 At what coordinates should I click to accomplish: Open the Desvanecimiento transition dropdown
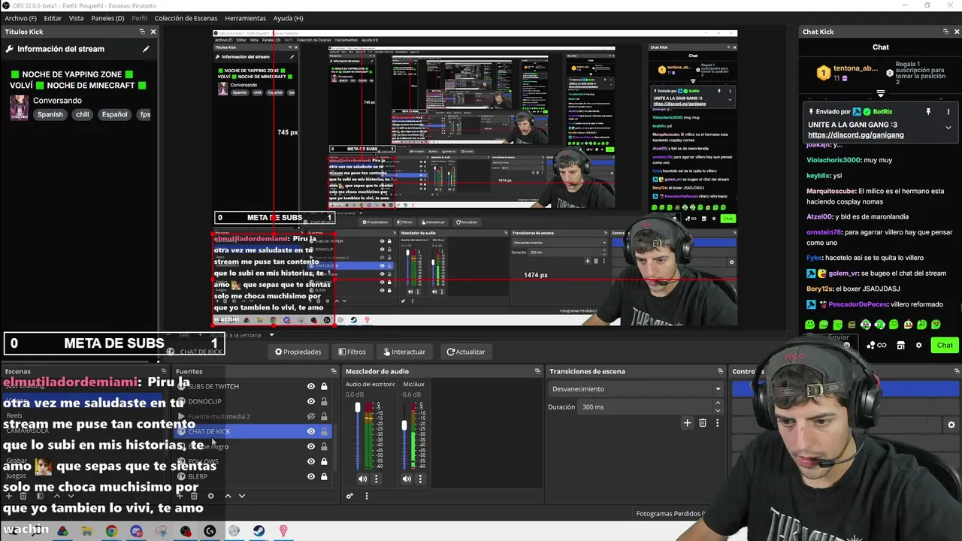pyautogui.click(x=637, y=389)
